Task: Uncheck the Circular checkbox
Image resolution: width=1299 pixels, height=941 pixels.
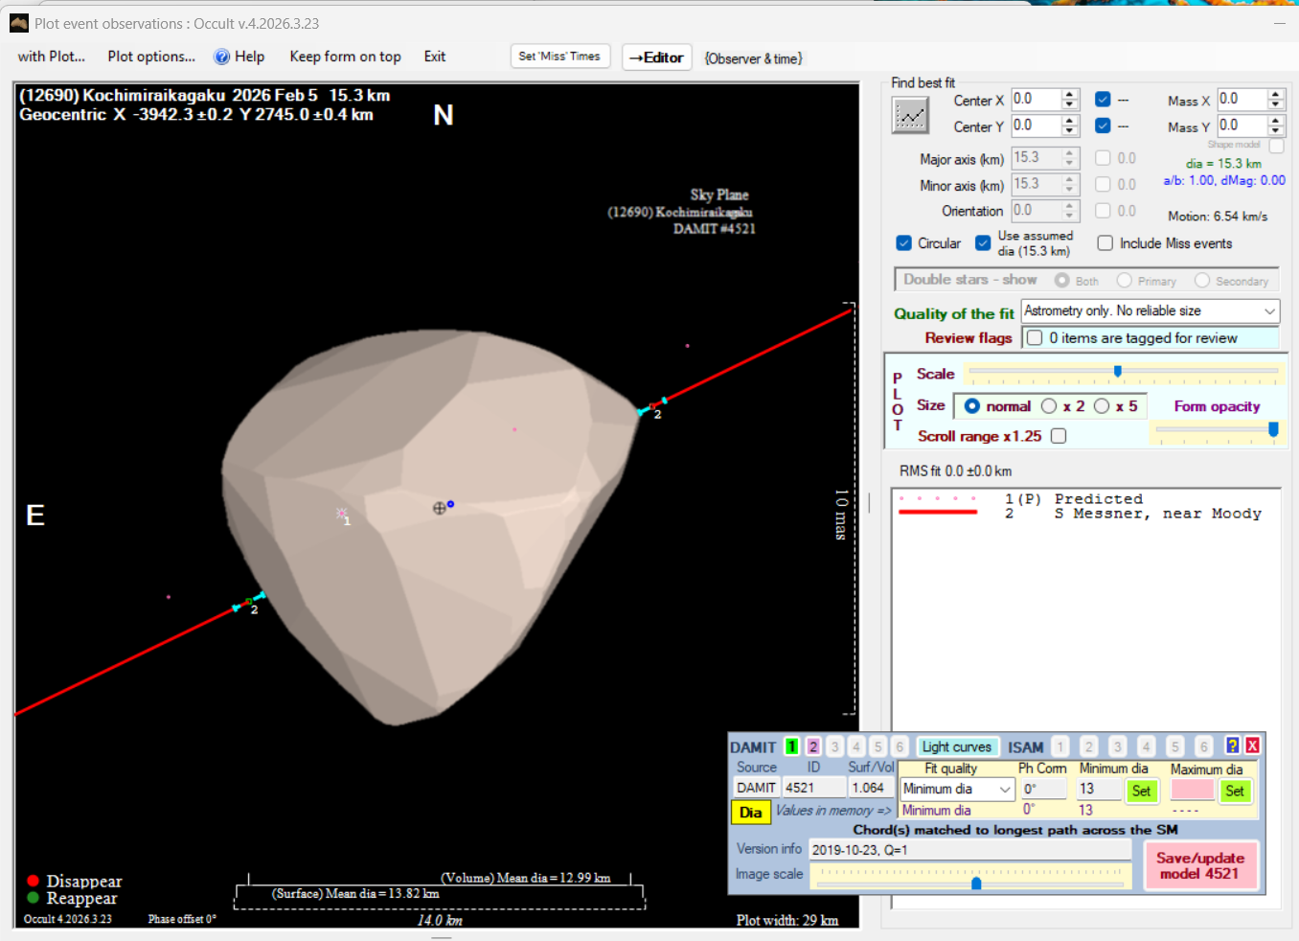Action: 903,243
